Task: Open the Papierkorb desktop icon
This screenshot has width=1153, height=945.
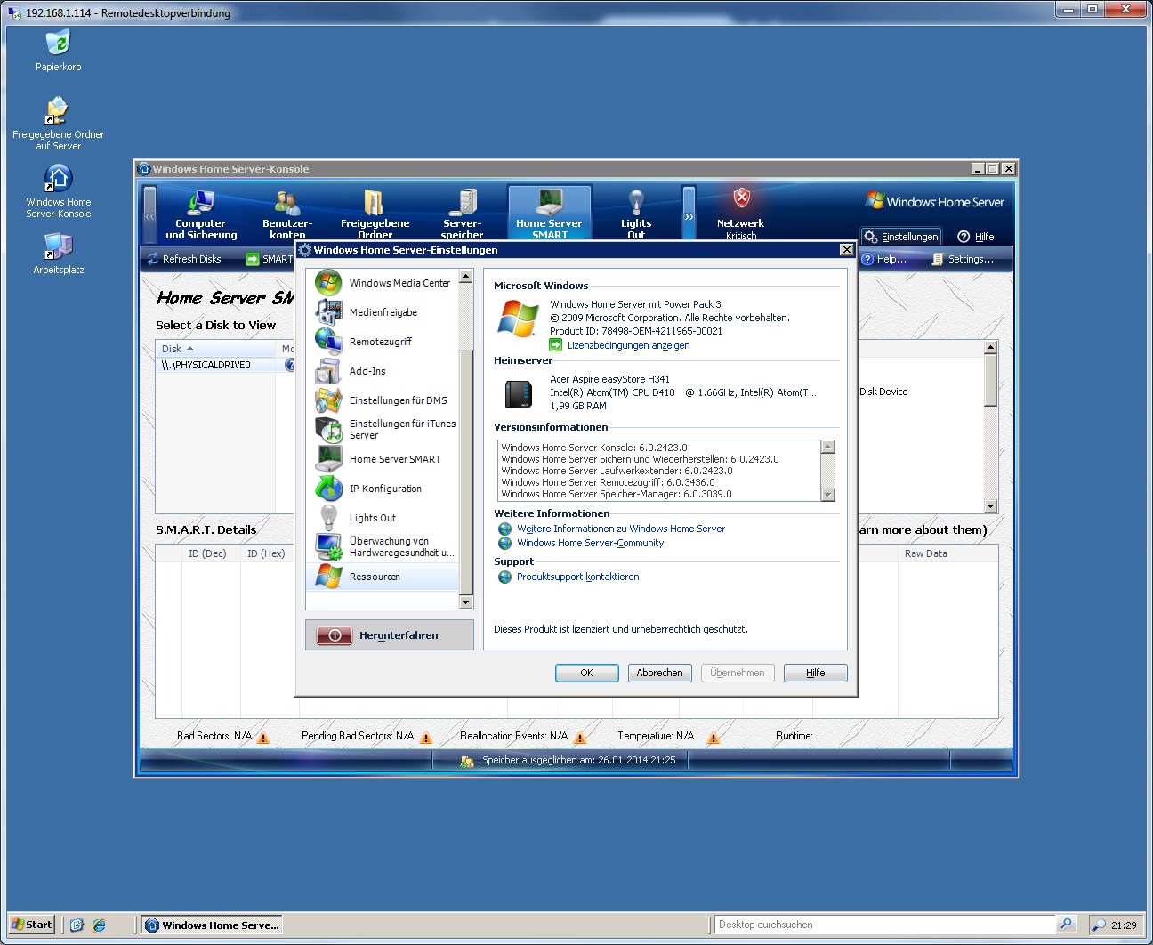Action: pos(58,51)
